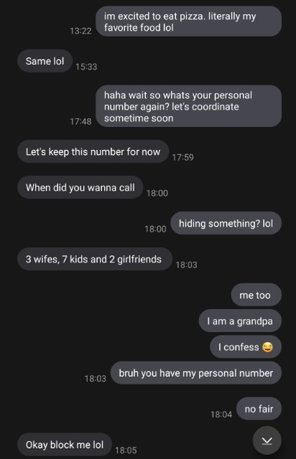
Task: Select 'When did you wanna call' message
Action: (x=80, y=187)
